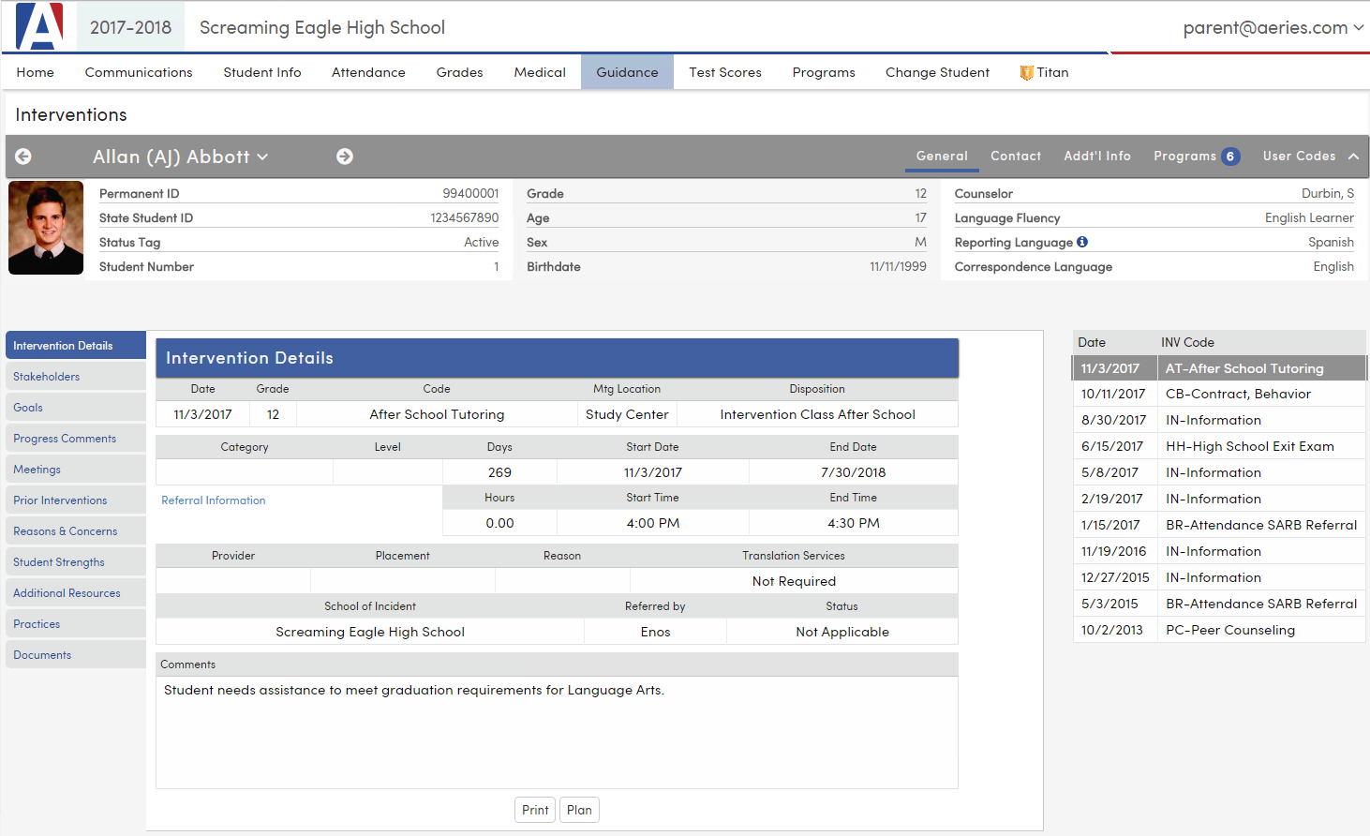Open the Prior Interventions section

[76, 500]
